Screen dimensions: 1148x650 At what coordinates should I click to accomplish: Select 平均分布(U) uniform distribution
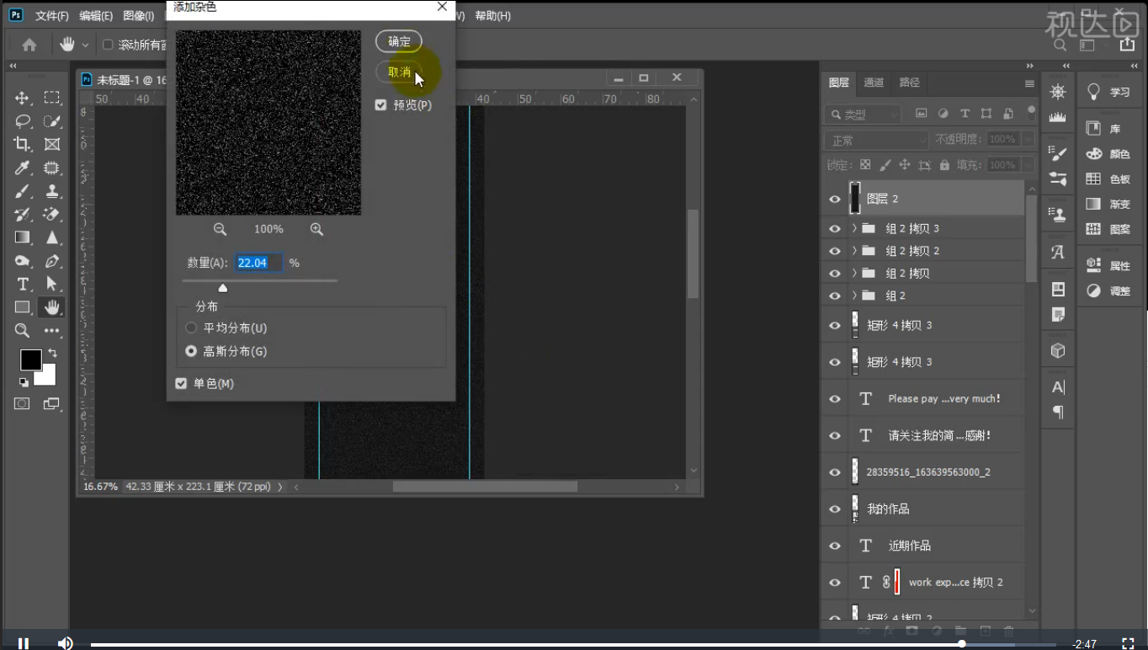pos(191,328)
